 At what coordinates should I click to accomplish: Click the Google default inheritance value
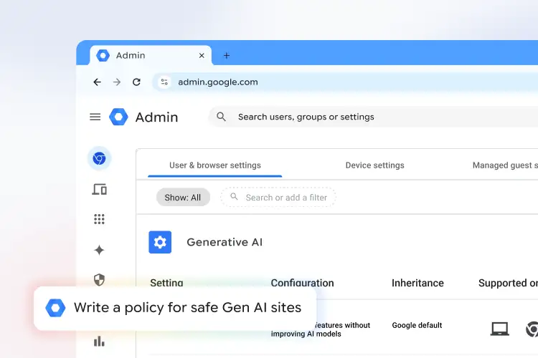pyautogui.click(x=417, y=325)
